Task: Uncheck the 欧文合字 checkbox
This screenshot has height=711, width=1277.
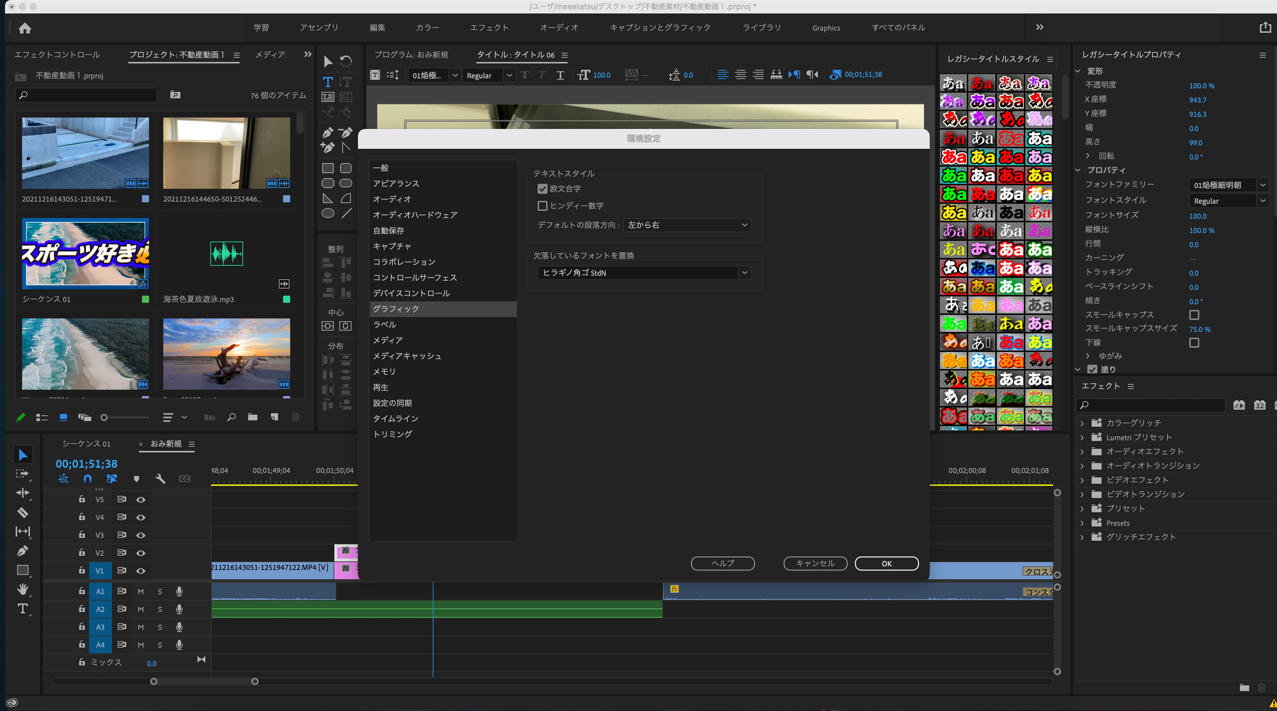Action: tap(542, 189)
